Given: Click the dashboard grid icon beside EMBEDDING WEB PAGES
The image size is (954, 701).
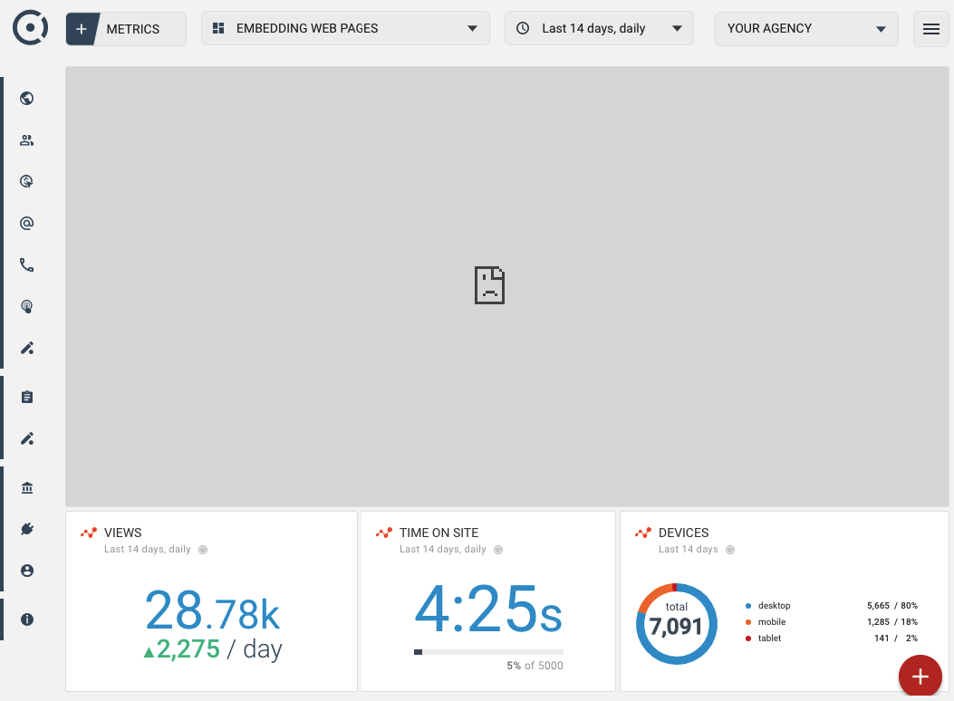Looking at the screenshot, I should click(218, 28).
